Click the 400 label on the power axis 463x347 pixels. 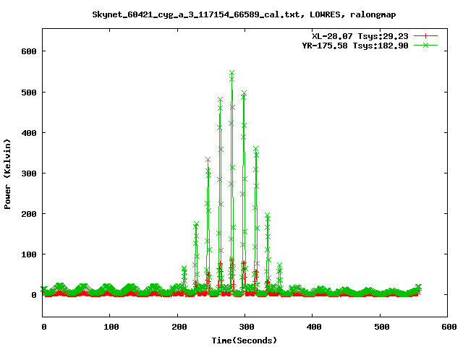point(29,133)
